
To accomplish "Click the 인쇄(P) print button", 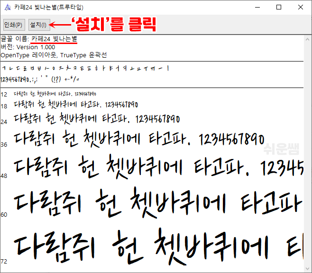I will 14,25.
